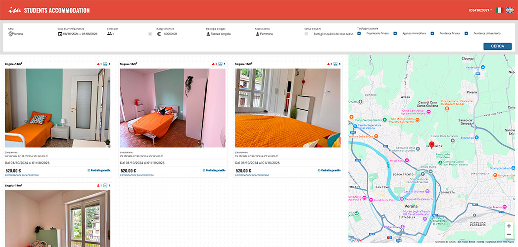Click the first card's Singola -14m² title
This screenshot has height=247, width=518.
tap(13, 64)
